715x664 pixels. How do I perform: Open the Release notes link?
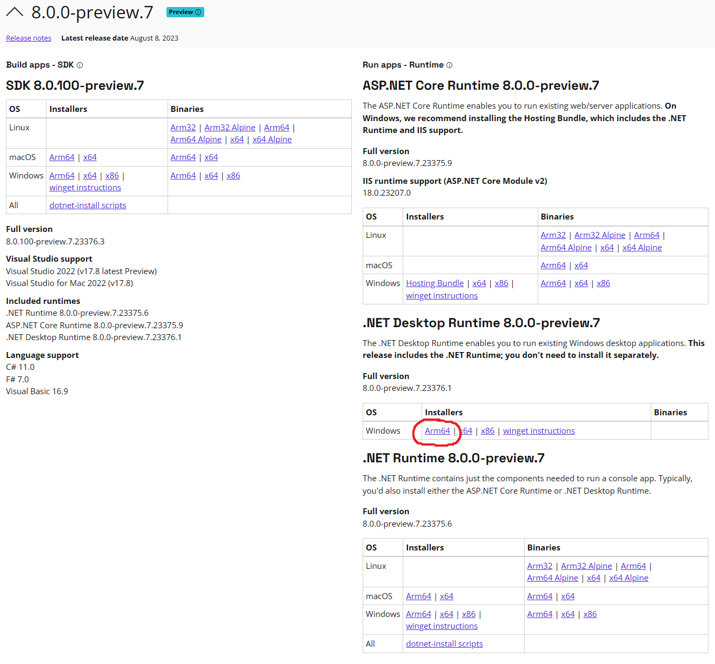[x=28, y=38]
